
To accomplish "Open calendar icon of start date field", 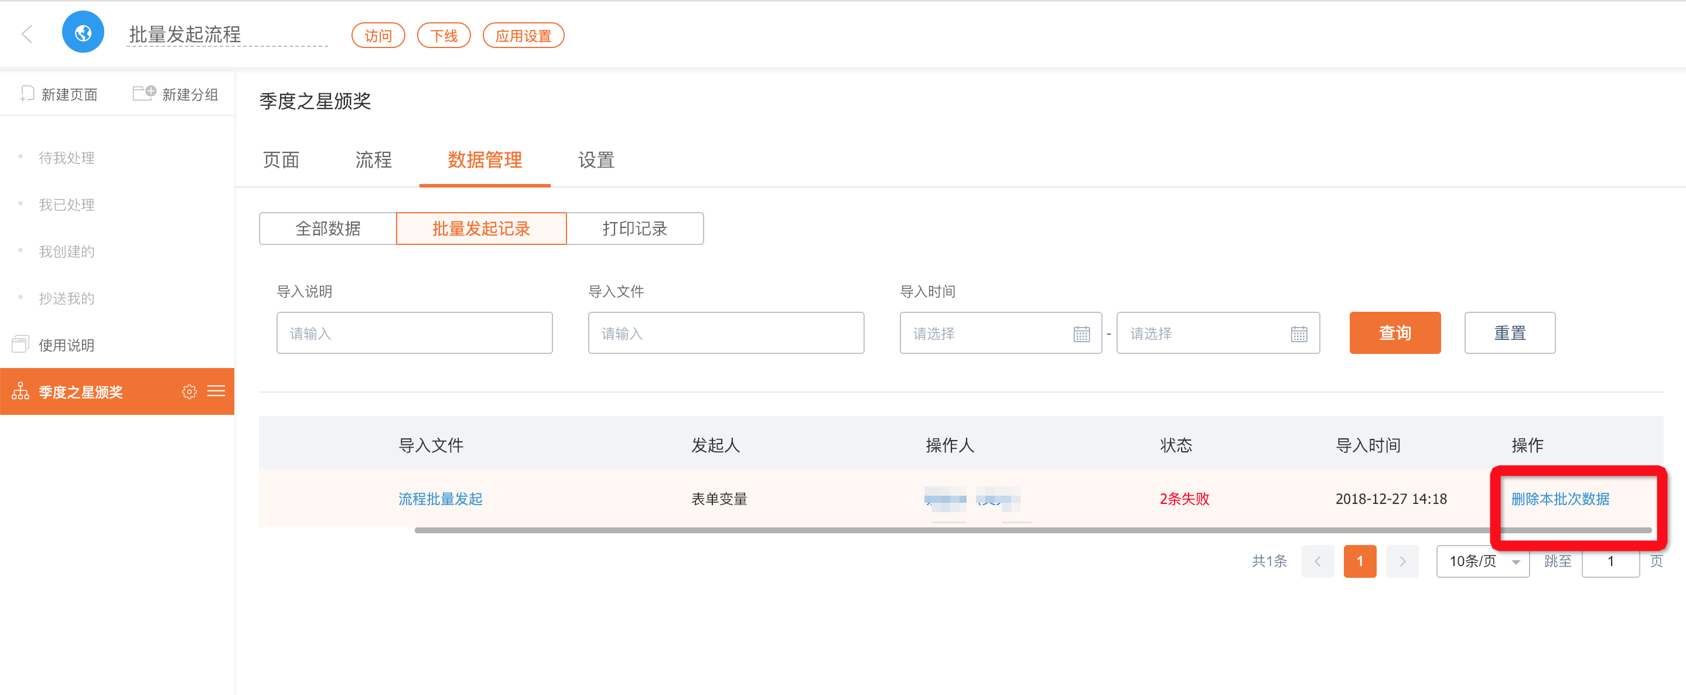I will click(x=1081, y=334).
